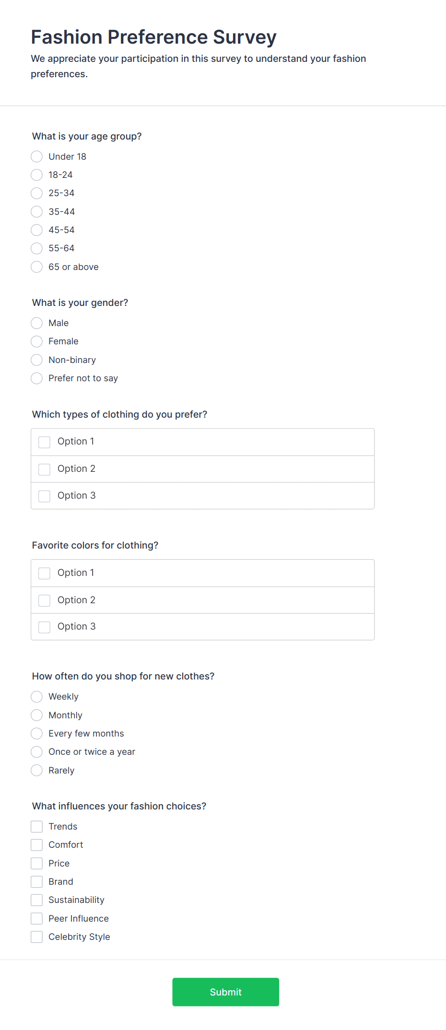The width and height of the screenshot is (446, 1030).
Task: Select Prefer not to say
Action: [x=37, y=378]
